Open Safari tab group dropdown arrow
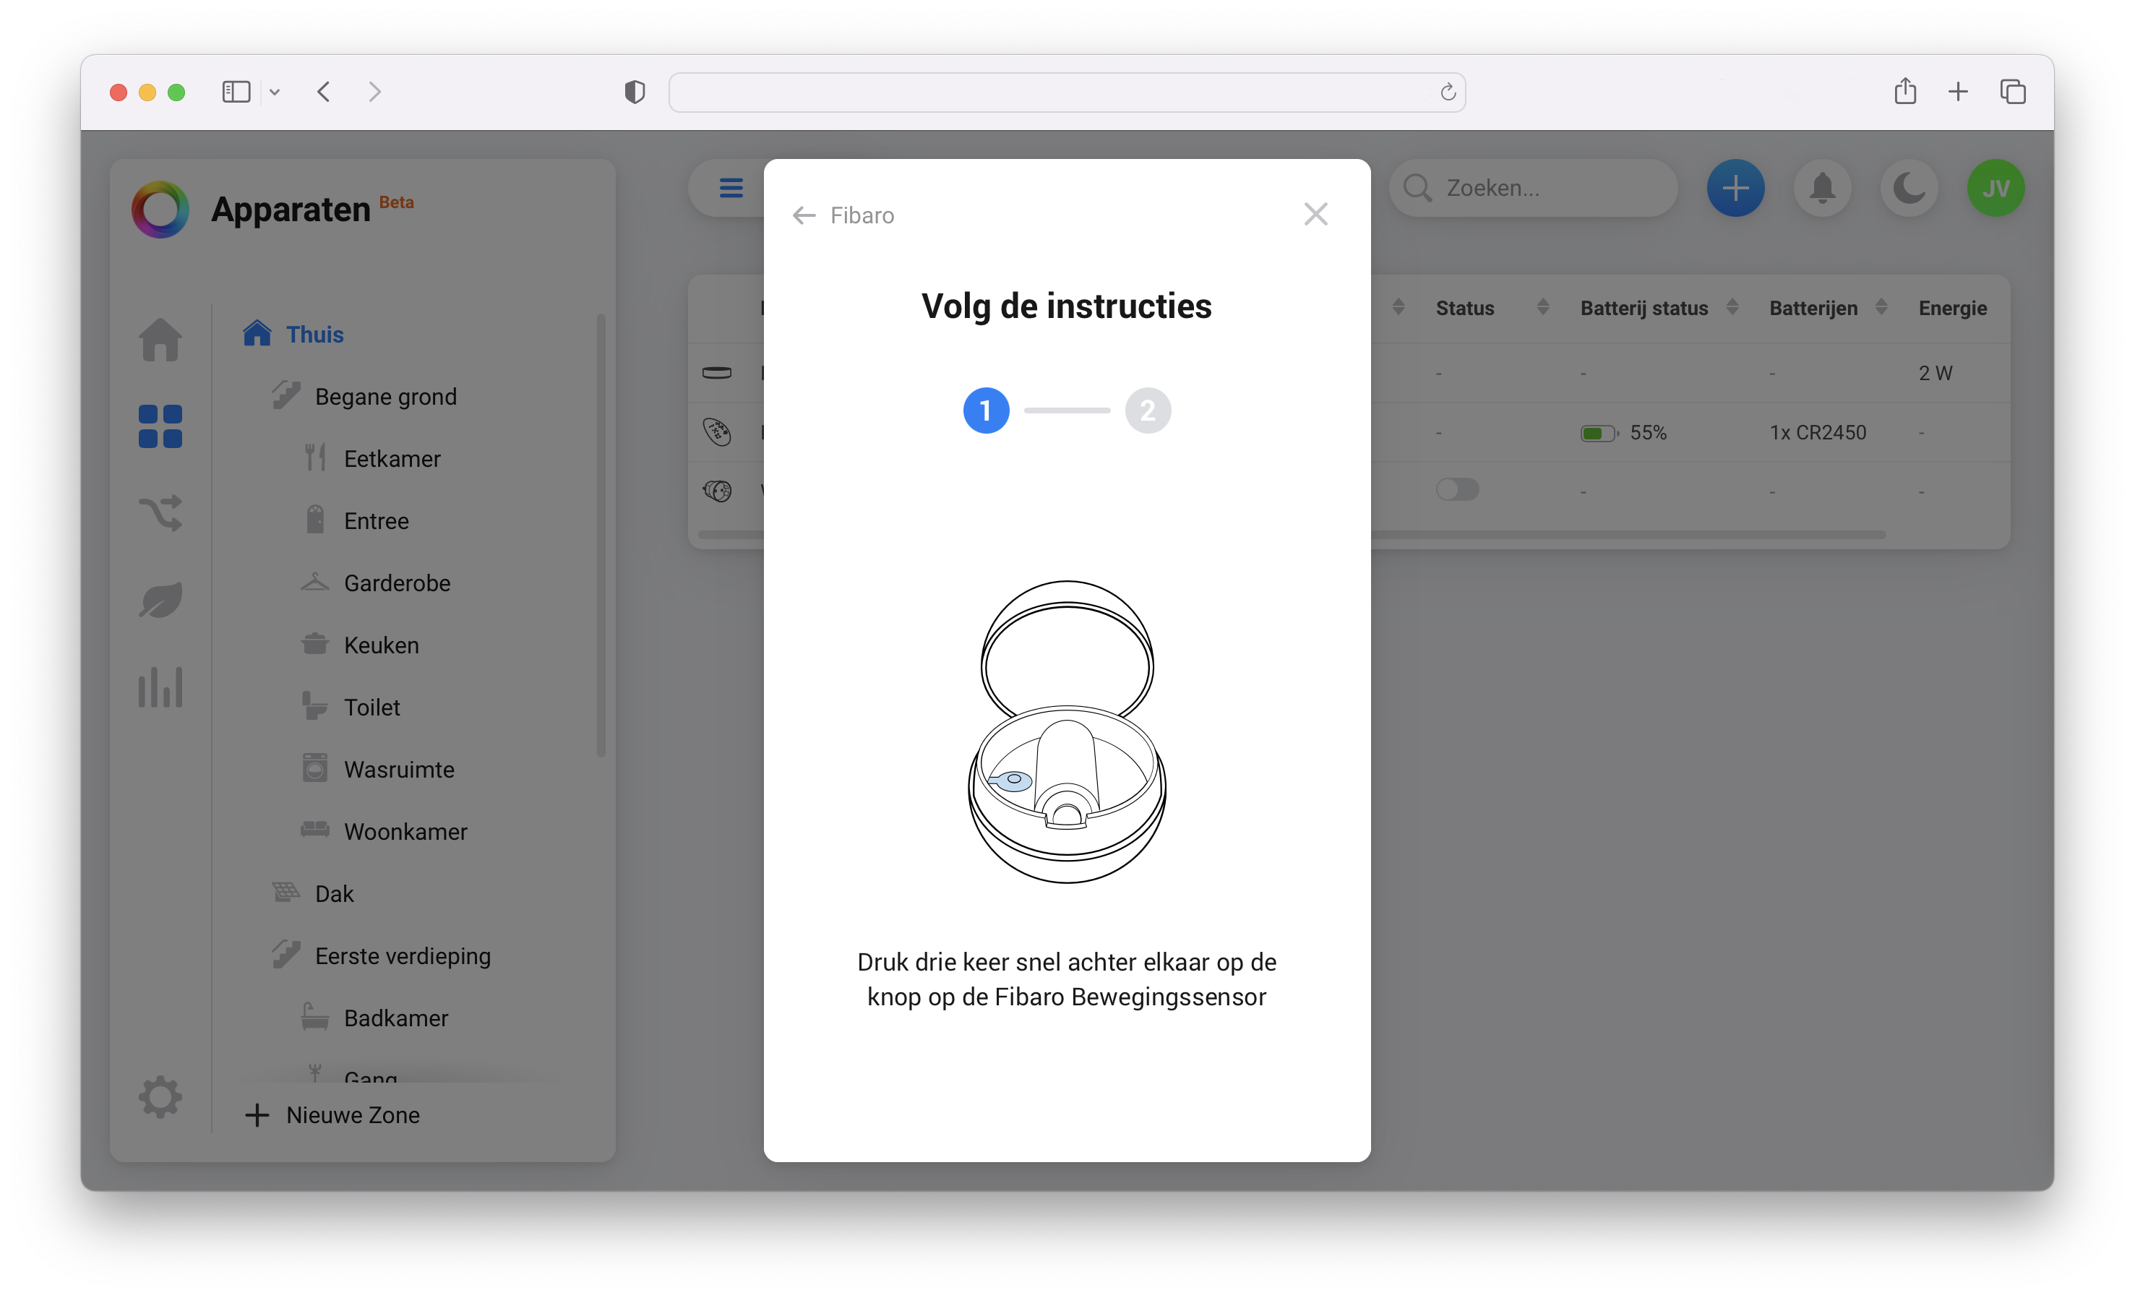 tap(275, 92)
